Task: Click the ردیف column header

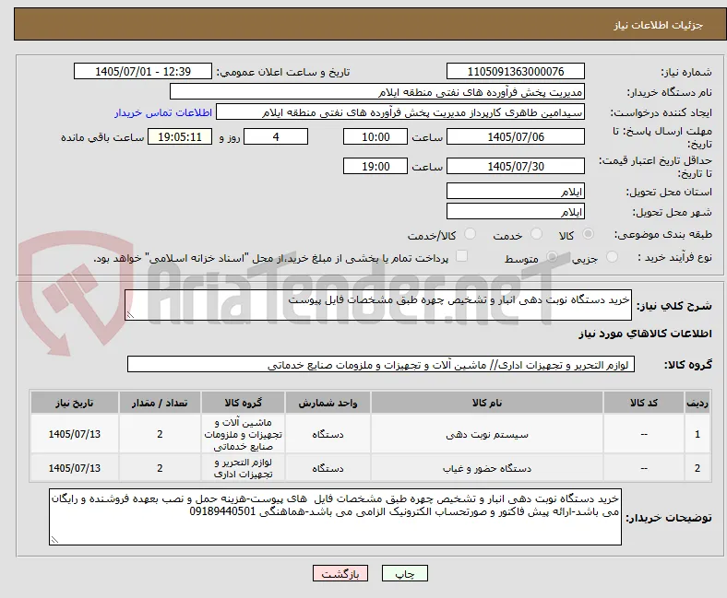Action: (697, 403)
